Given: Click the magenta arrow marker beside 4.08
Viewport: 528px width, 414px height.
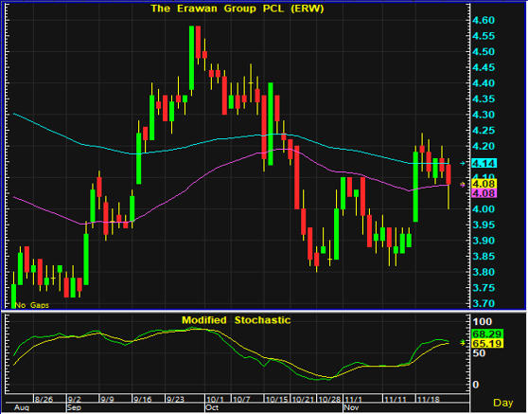Looking at the screenshot, I should pyautogui.click(x=463, y=185).
